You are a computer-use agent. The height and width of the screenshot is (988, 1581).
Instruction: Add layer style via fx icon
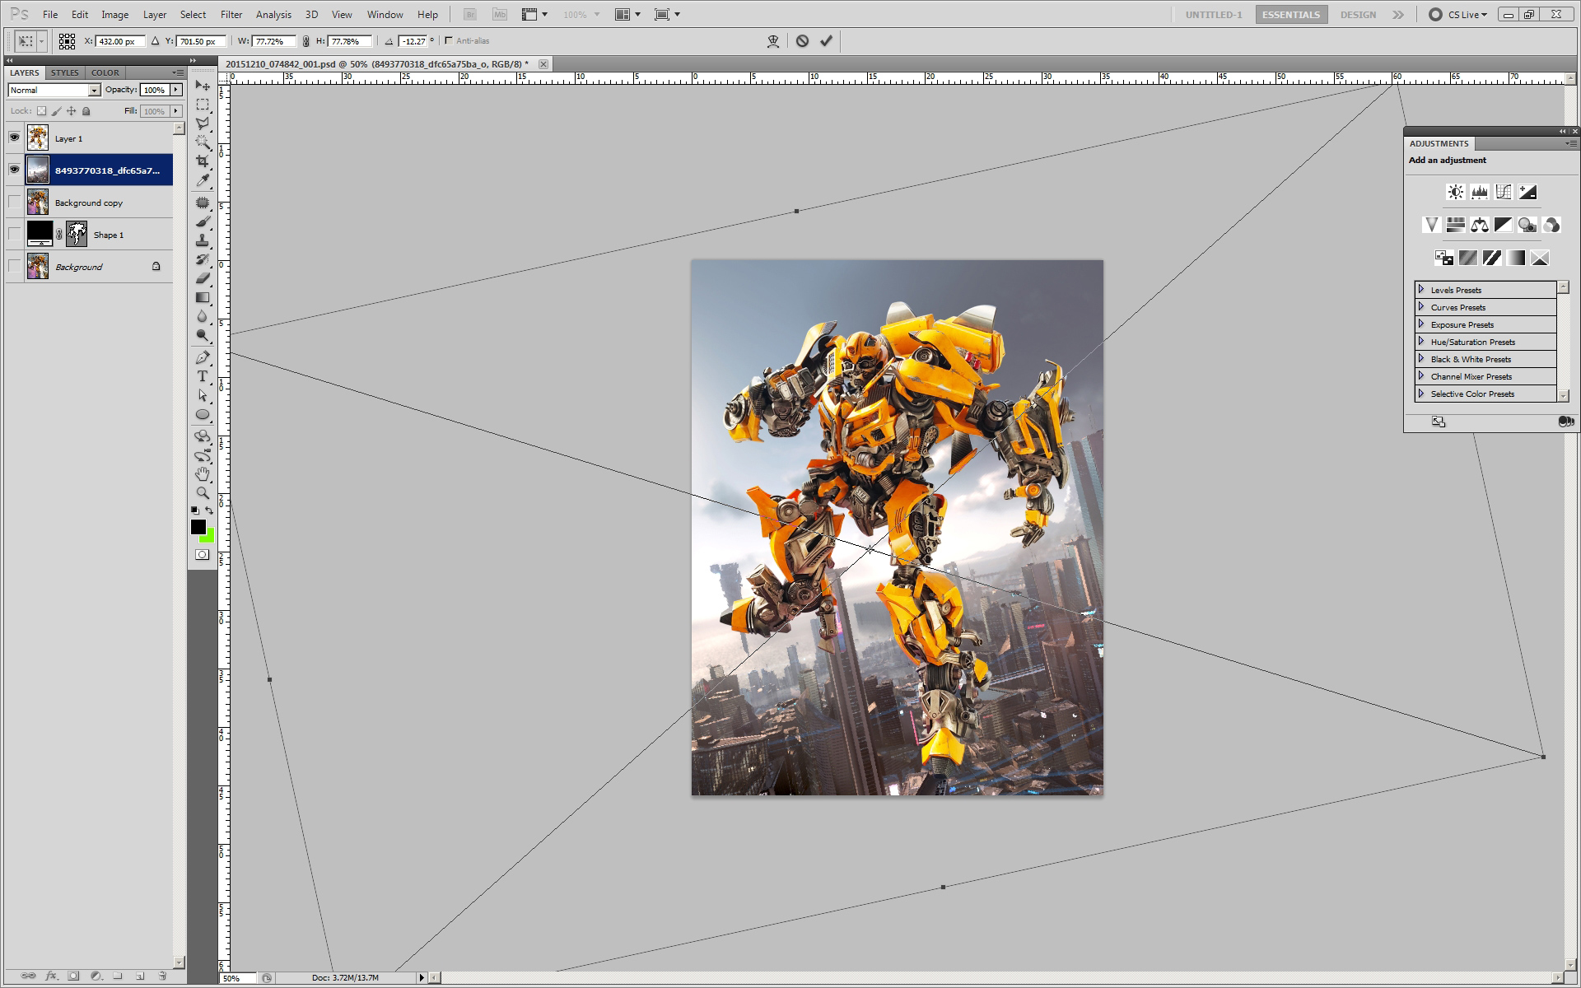[51, 976]
